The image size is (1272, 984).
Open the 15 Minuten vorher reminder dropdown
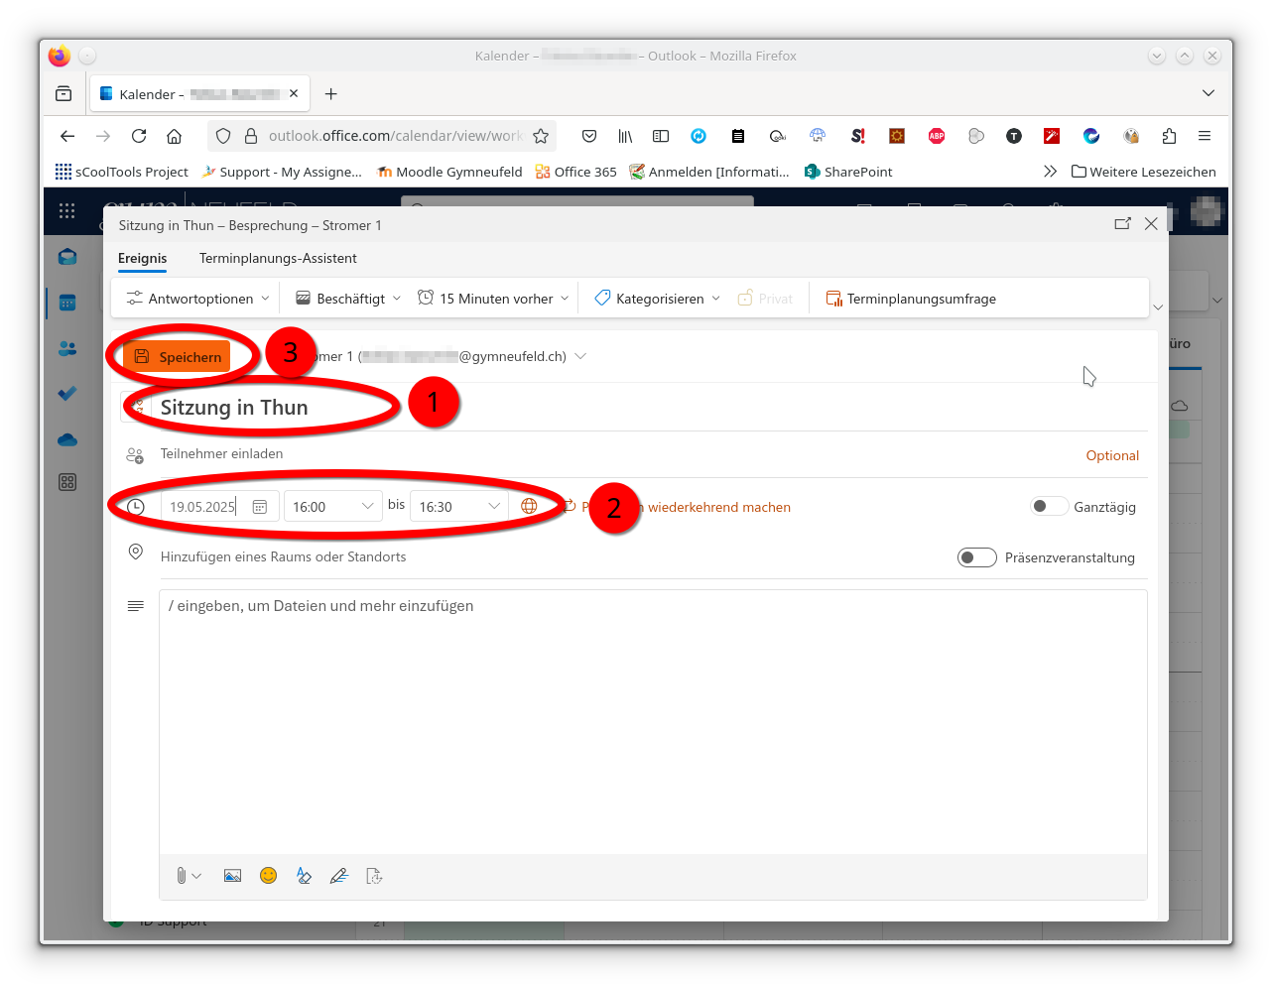(493, 299)
